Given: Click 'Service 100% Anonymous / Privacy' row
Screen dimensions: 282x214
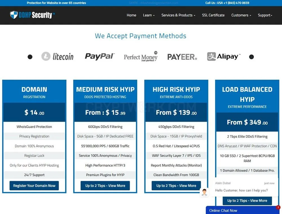Looking at the screenshot, I should (105, 156).
